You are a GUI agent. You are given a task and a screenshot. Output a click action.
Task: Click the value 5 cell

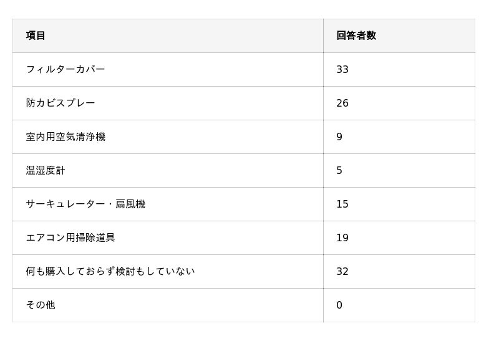pyautogui.click(x=339, y=170)
